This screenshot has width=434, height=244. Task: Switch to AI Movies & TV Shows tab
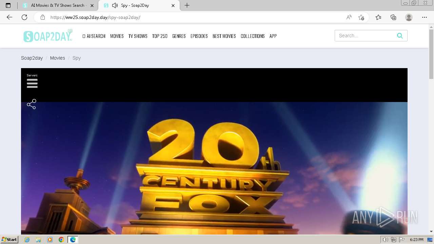click(58, 5)
